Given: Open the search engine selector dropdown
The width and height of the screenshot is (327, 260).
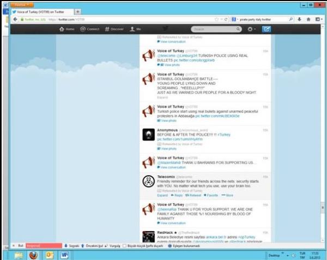Looking at the screenshot, I should [x=234, y=20].
